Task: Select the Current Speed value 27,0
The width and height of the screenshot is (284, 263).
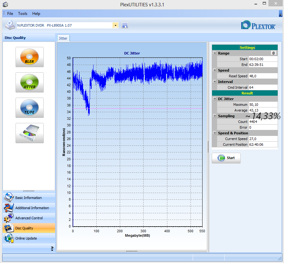Action: pos(263,139)
